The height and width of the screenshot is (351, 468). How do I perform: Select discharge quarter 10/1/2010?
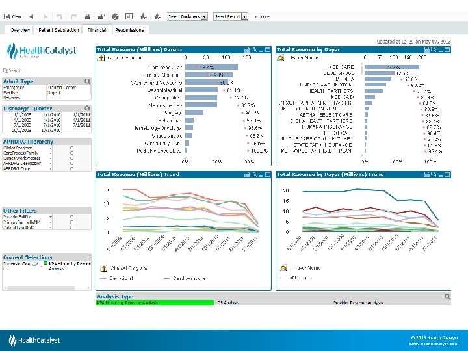pos(51,131)
